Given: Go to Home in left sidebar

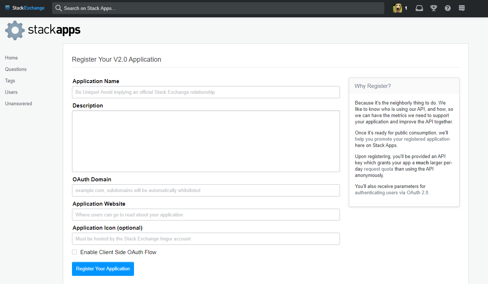Looking at the screenshot, I should point(11,58).
